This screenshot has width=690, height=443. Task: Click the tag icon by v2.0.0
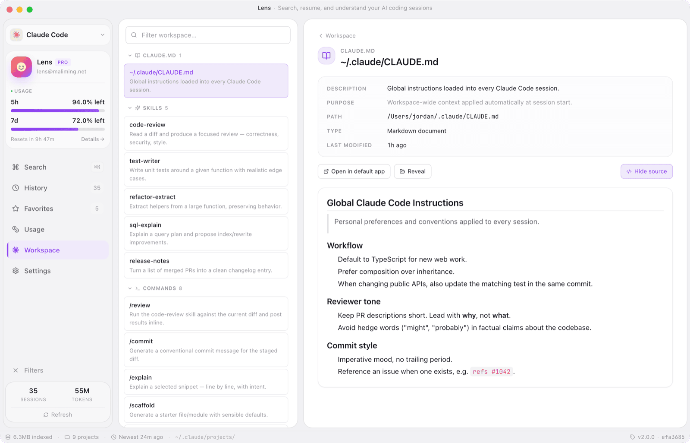(x=632, y=437)
